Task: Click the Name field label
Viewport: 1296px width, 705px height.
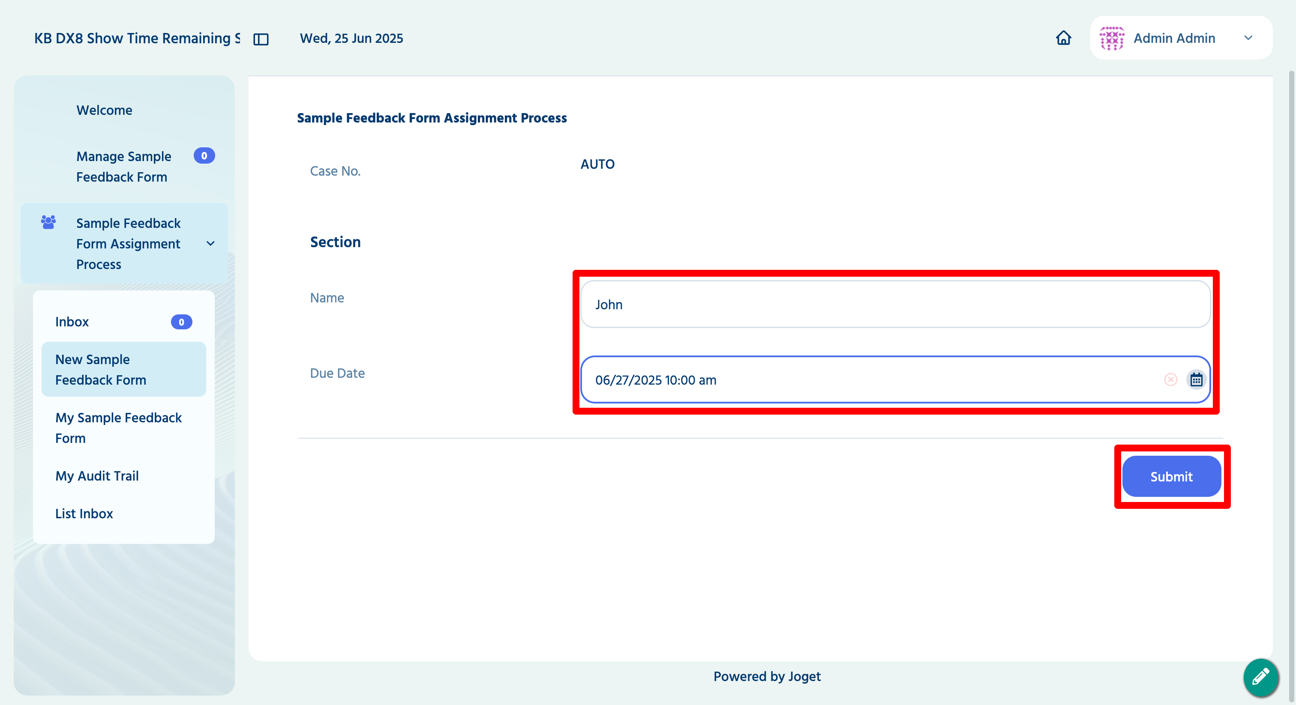Action: [327, 298]
